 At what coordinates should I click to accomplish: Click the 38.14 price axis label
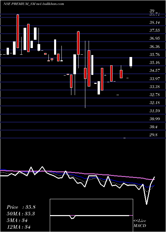click(x=155, y=23)
